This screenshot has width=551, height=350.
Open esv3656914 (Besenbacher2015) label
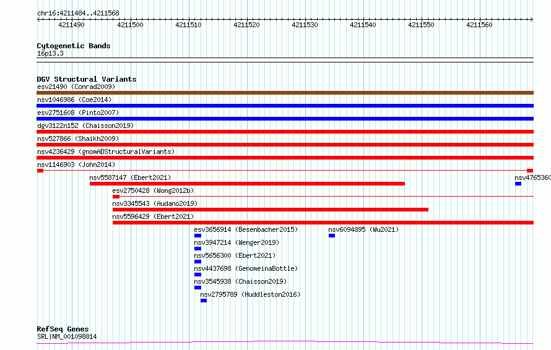click(x=246, y=229)
